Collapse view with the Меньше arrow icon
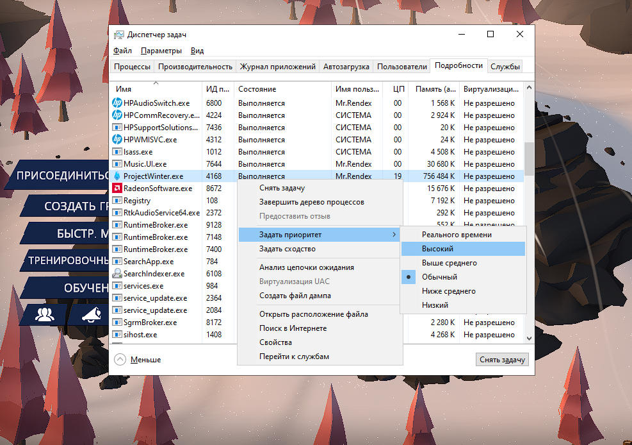 point(120,360)
